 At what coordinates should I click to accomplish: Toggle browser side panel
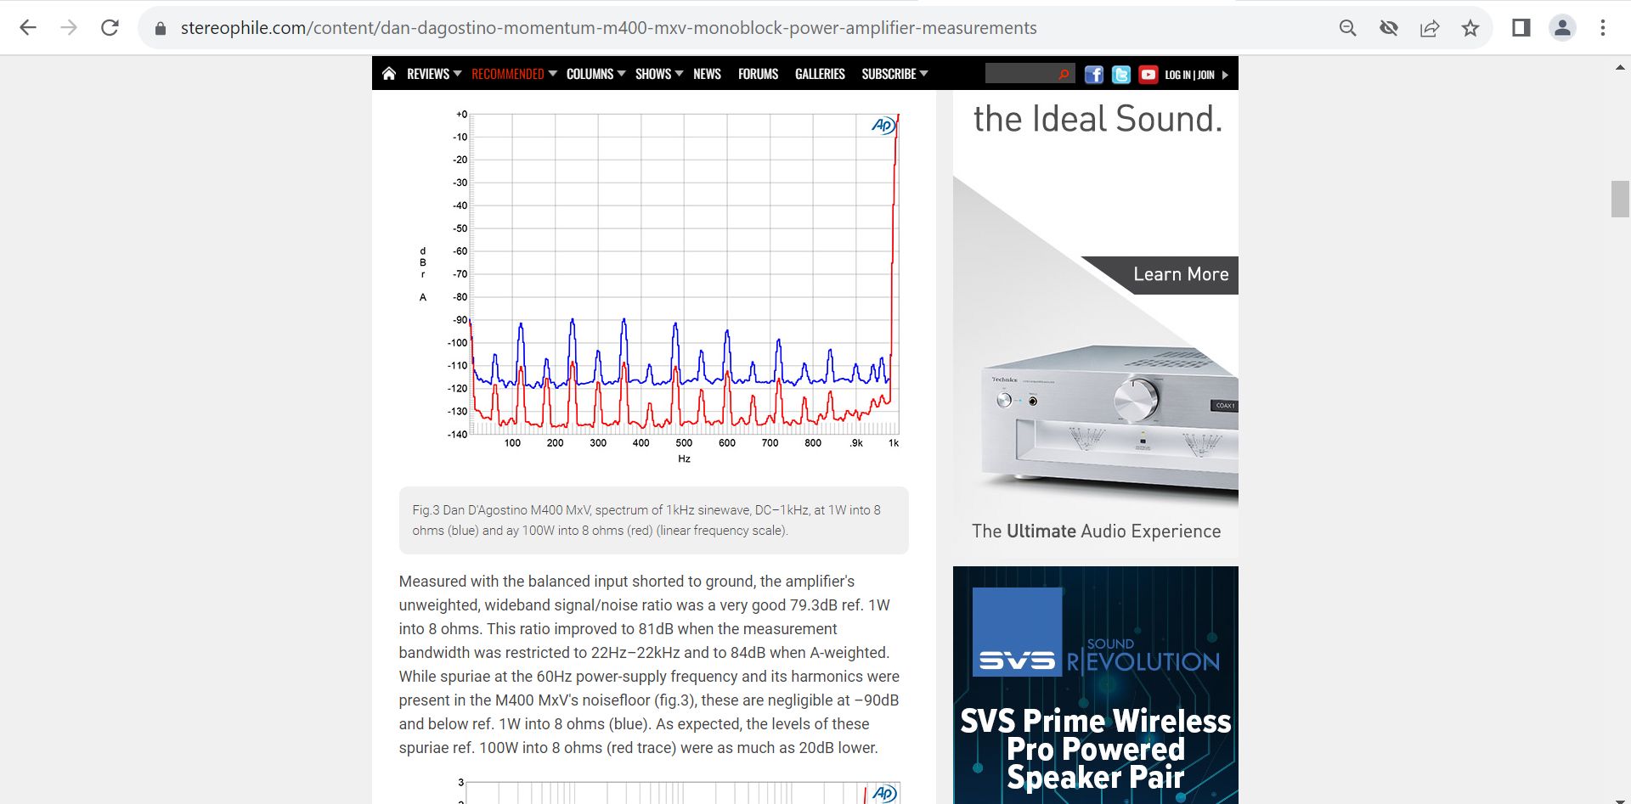(x=1521, y=28)
